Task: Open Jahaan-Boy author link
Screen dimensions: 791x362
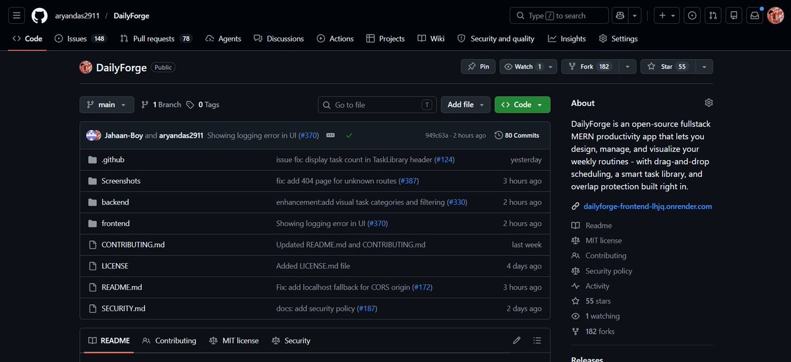Action: coord(124,135)
